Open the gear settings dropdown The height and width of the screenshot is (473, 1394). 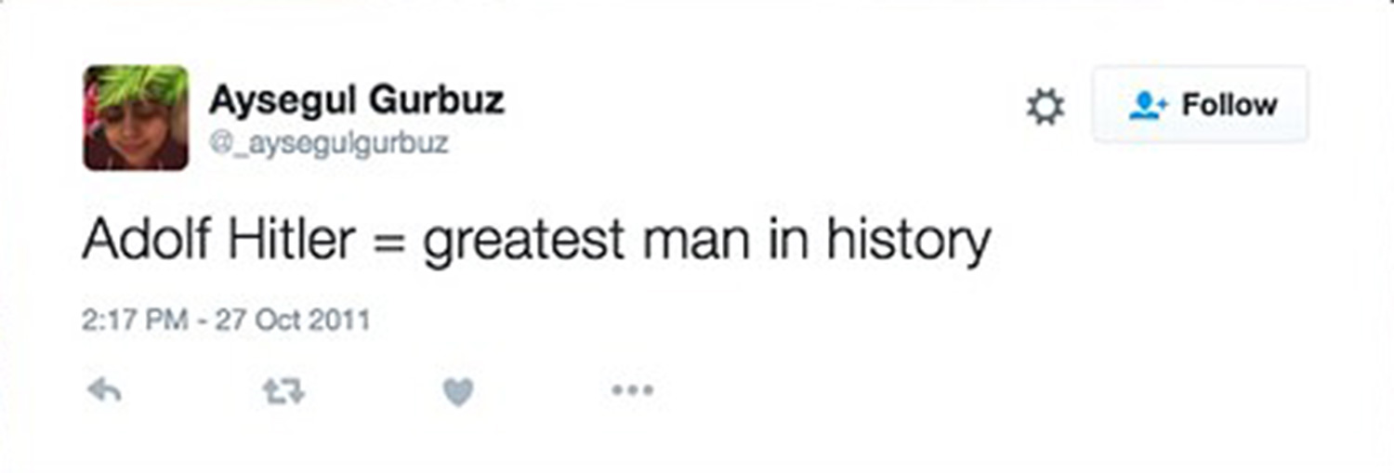1045,106
